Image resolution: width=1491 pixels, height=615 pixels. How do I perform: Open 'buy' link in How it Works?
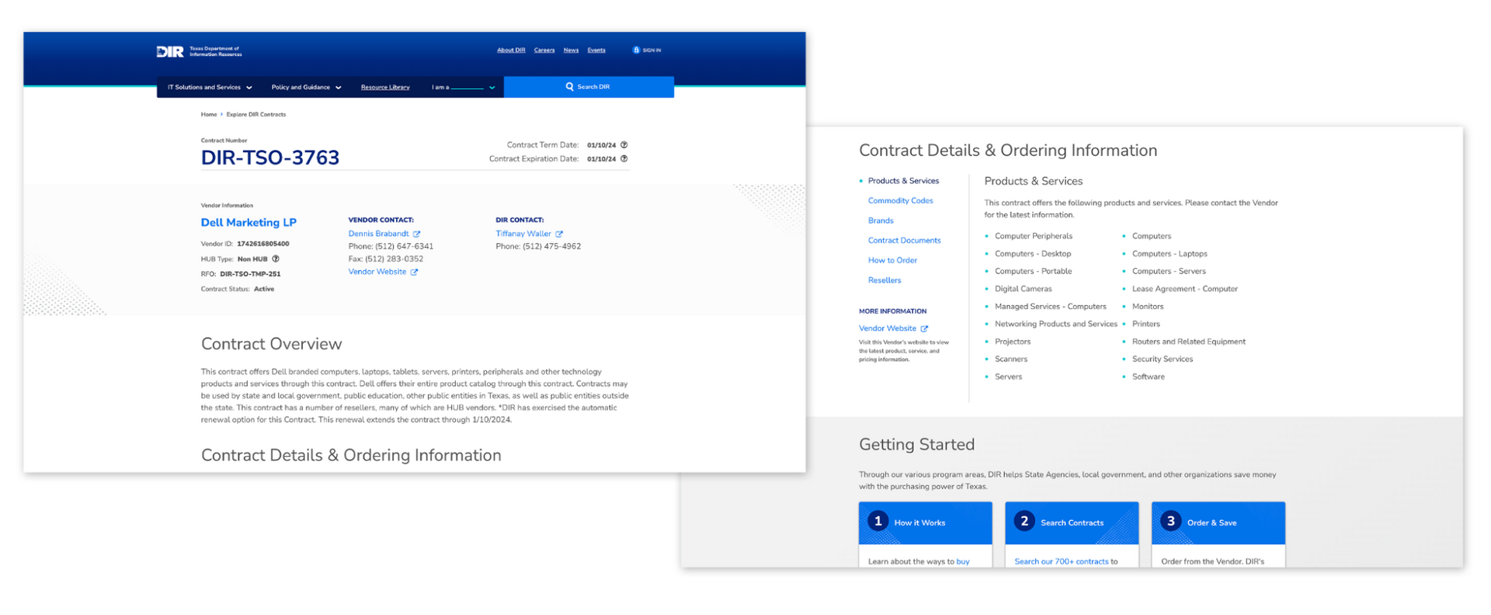coord(963,561)
